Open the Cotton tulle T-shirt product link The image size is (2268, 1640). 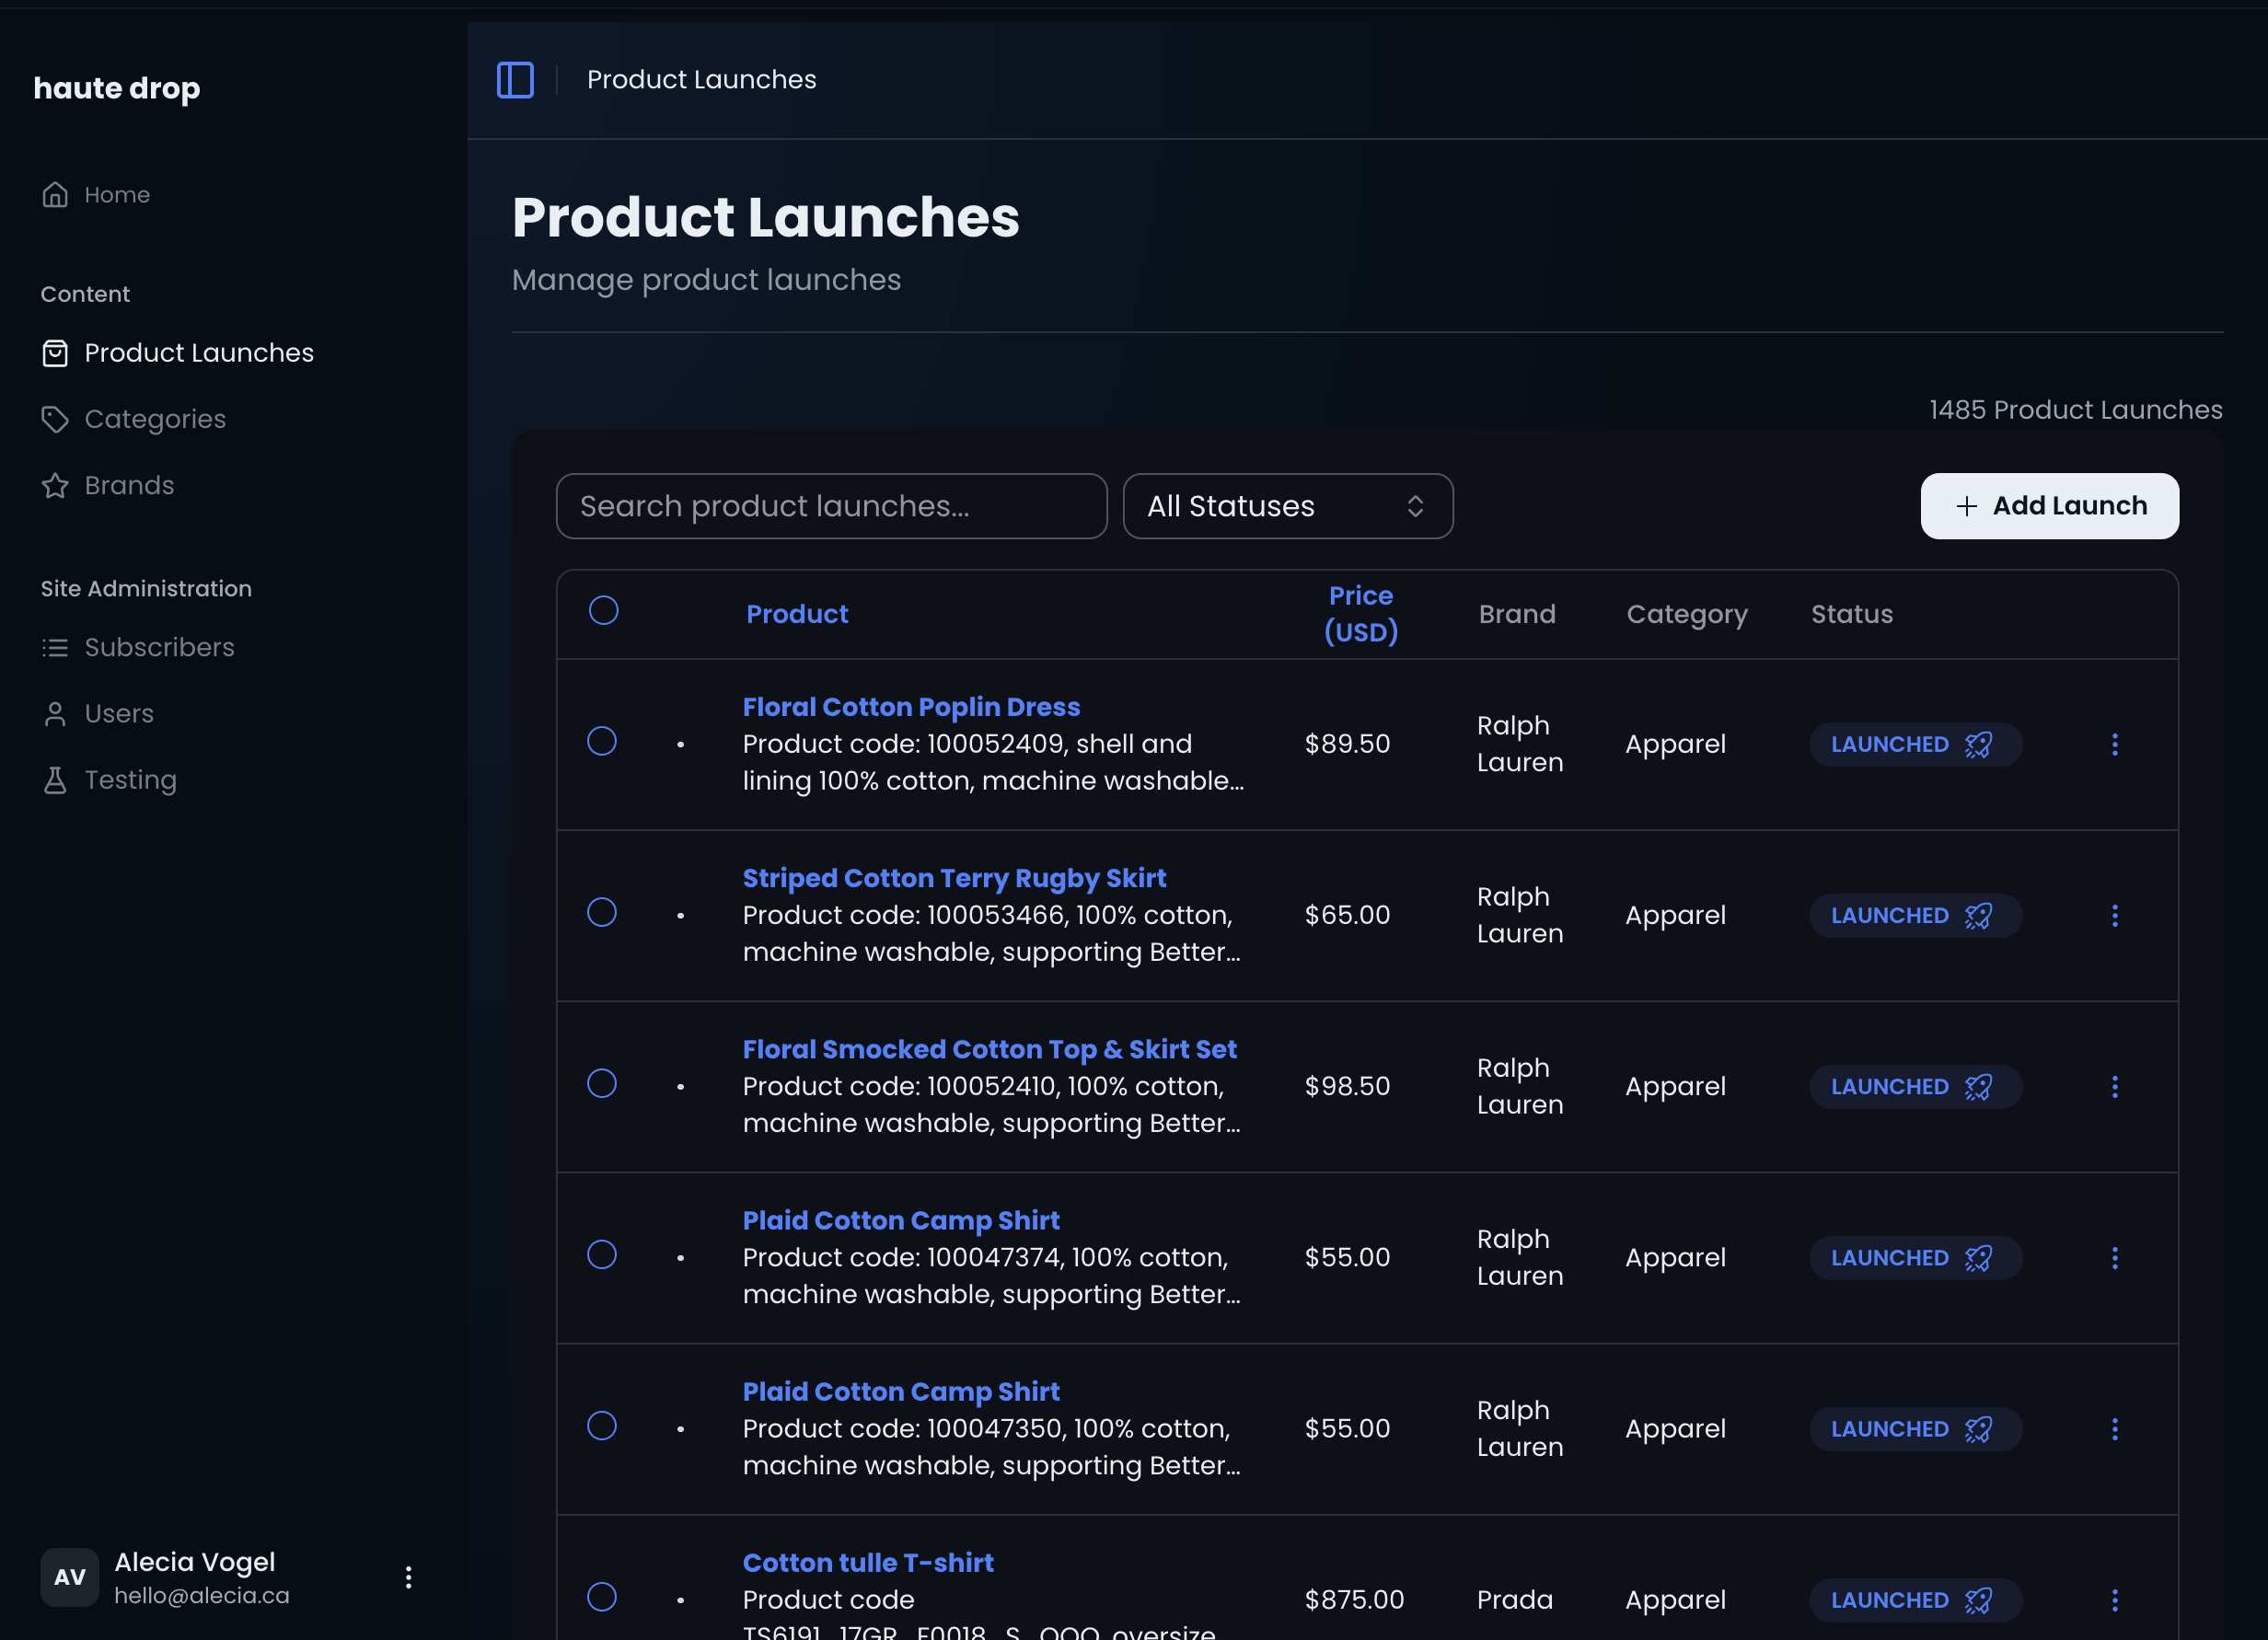coord(867,1562)
